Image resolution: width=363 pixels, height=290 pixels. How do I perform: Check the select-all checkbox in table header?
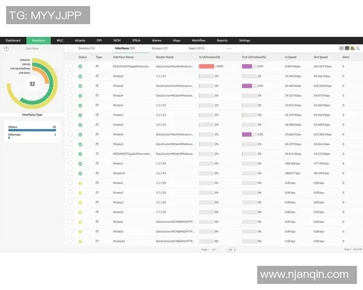pyautogui.click(x=70, y=57)
